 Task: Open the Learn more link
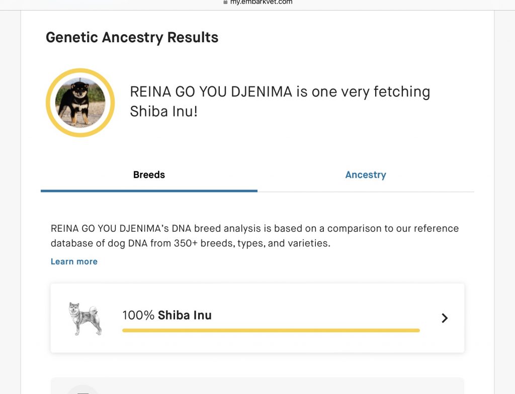74,261
